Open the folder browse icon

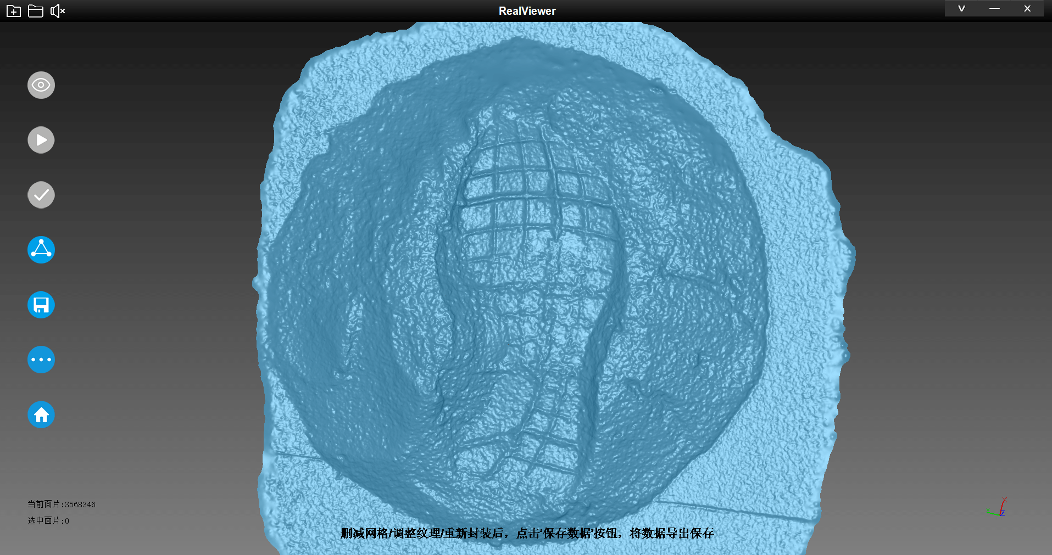(36, 11)
